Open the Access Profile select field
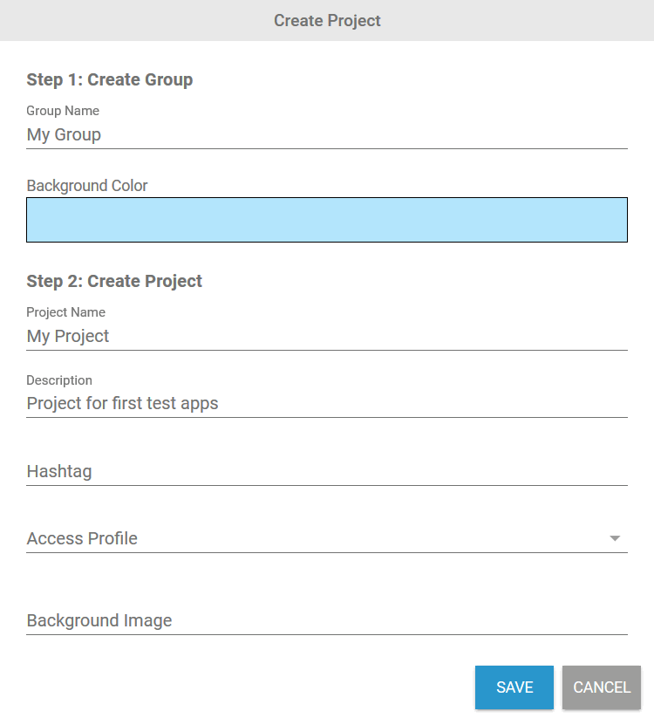Viewport: 654px width, 718px height. 314,538
